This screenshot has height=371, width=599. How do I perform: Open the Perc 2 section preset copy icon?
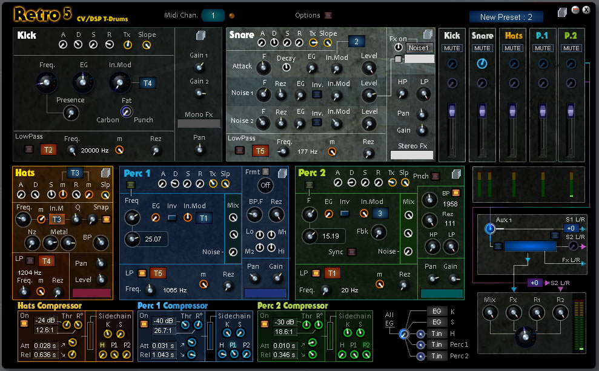click(456, 174)
